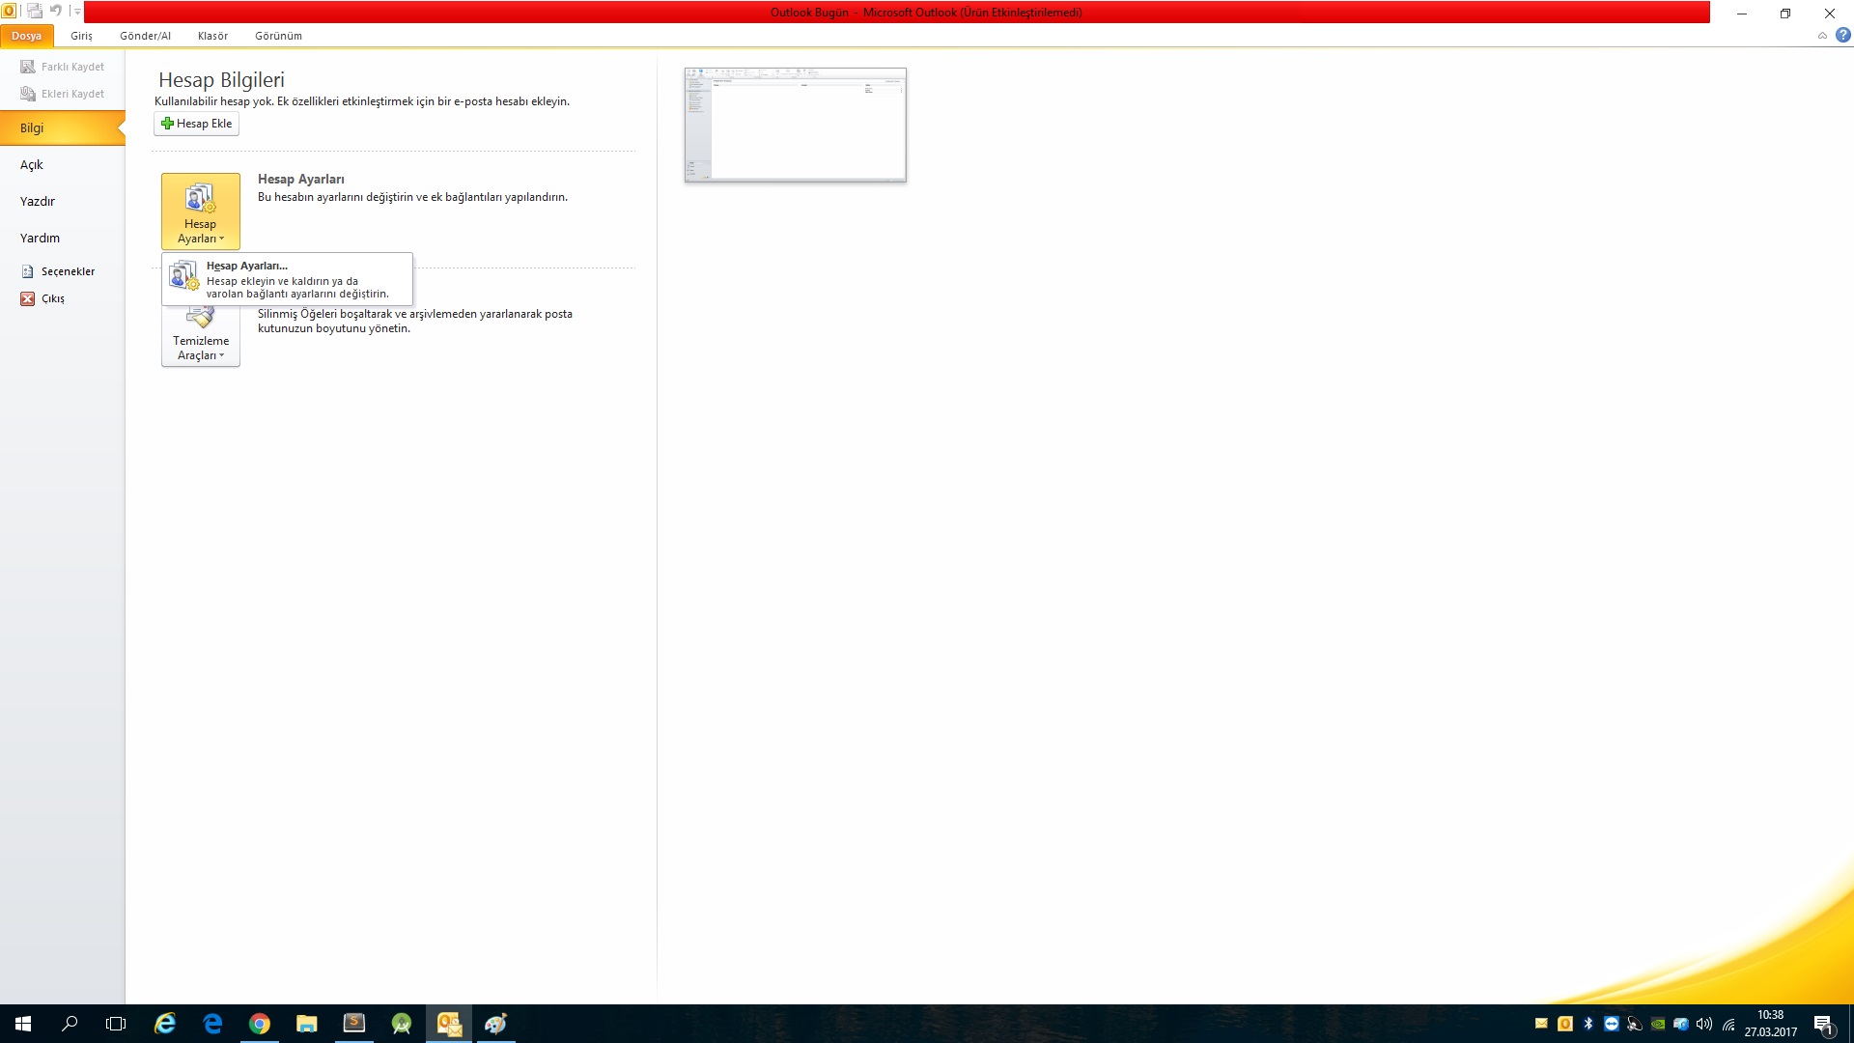Choose Hesap Ayarları... from the open dropdown menu
Screen dimensions: 1854x1043
tap(288, 279)
